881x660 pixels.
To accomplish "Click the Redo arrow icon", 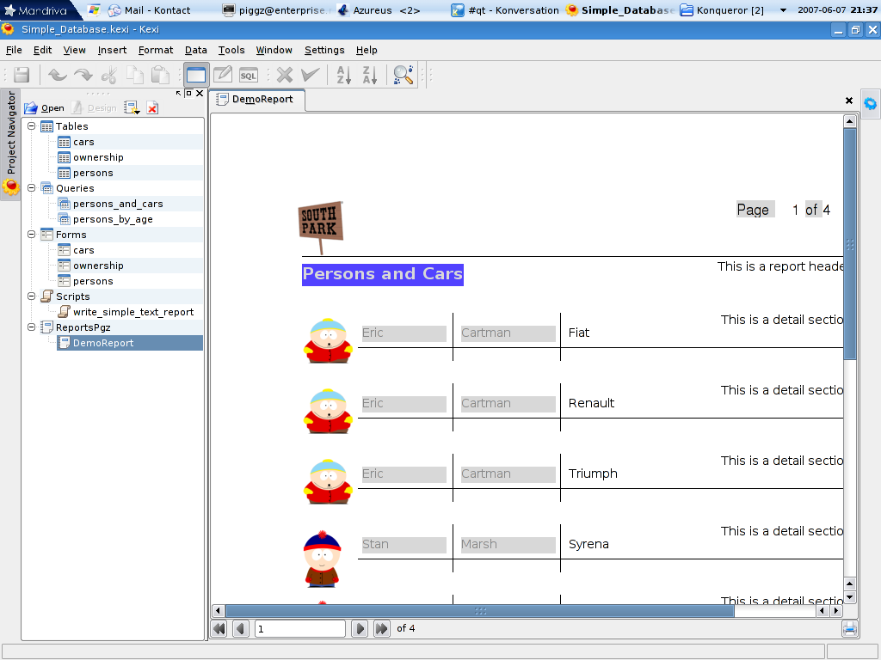I will click(83, 75).
